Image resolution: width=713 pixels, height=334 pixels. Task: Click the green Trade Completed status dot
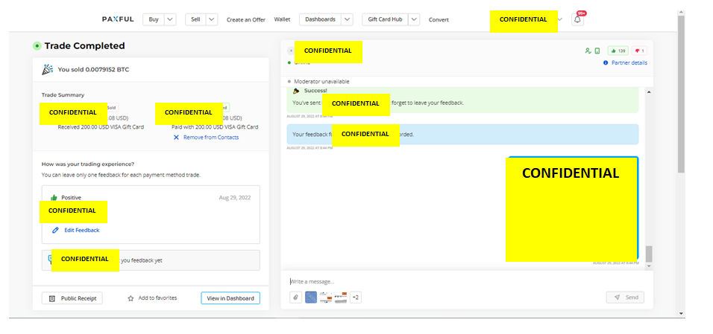pyautogui.click(x=37, y=46)
